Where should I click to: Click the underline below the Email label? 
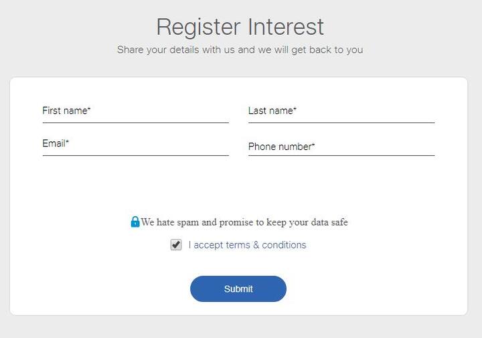[x=135, y=155]
